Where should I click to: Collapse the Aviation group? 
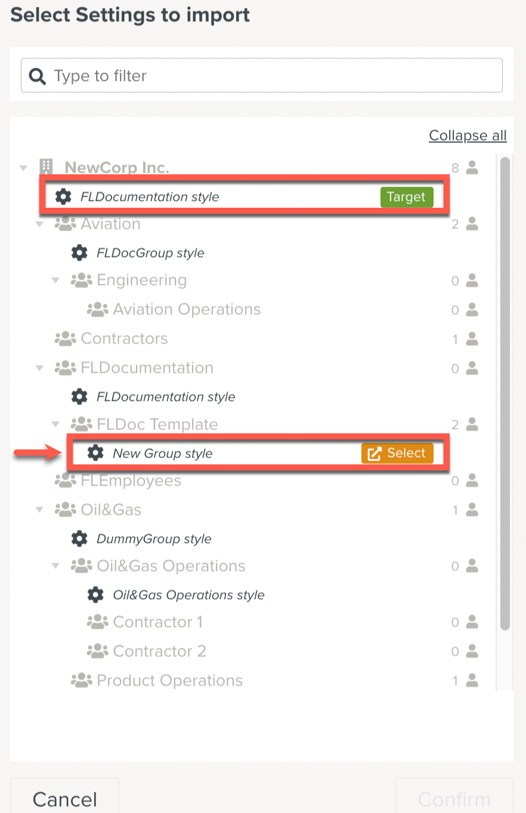40,224
